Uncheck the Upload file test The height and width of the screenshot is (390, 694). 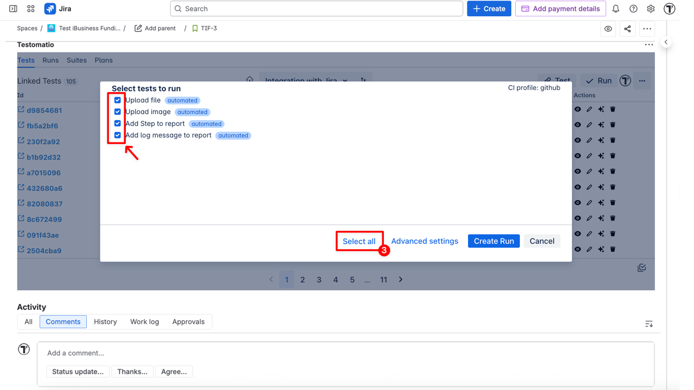[x=118, y=100]
